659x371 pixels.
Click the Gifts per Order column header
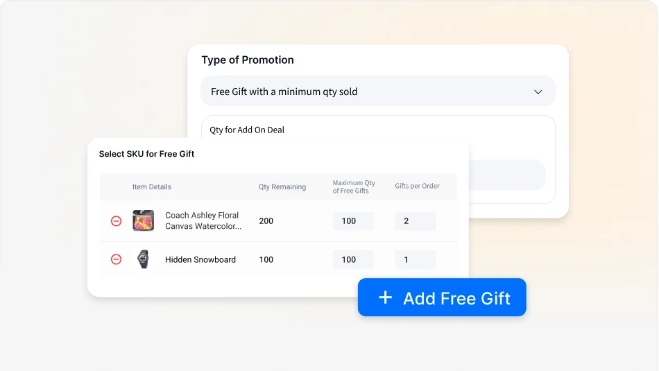(417, 186)
